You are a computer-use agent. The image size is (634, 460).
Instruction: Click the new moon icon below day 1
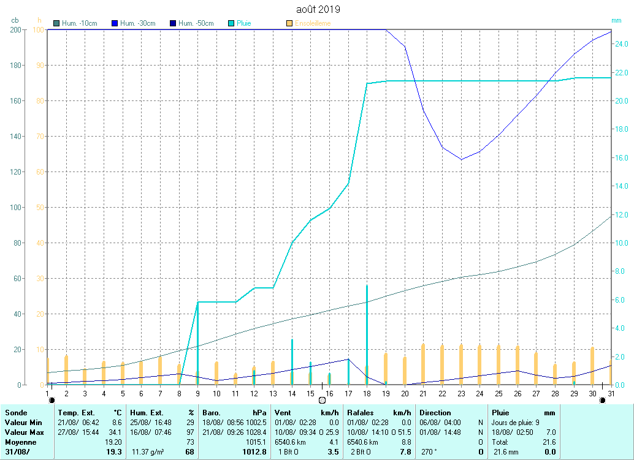pyautogui.click(x=52, y=400)
